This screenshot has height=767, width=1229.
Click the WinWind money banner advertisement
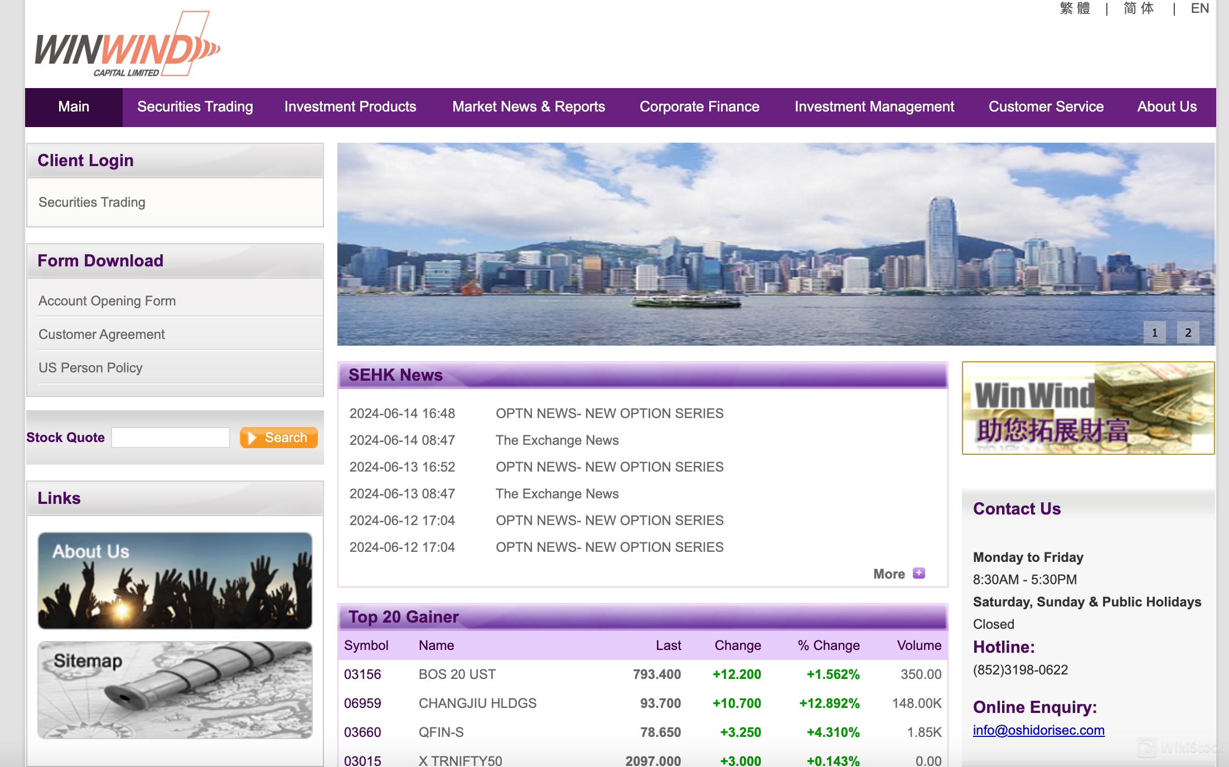pyautogui.click(x=1087, y=408)
